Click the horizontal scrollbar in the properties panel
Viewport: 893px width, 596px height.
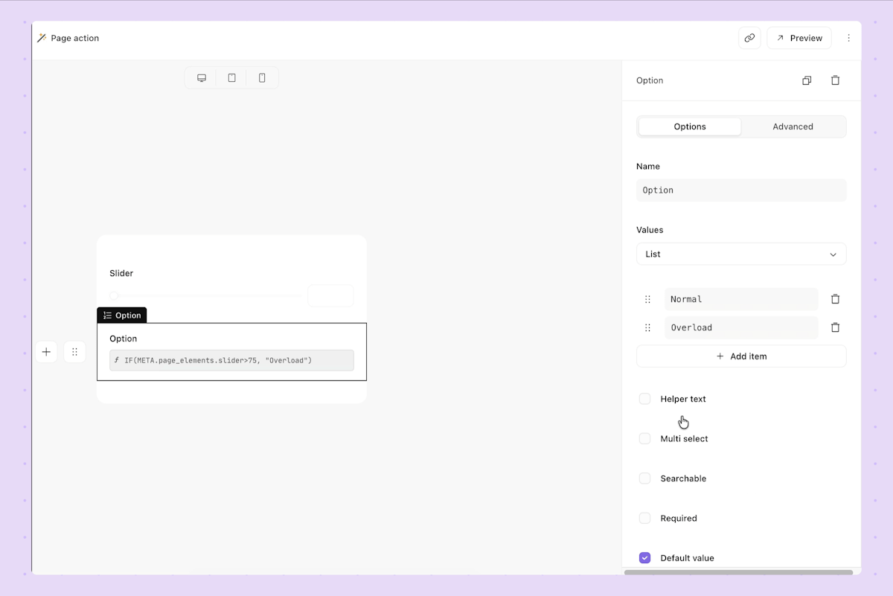[738, 572]
